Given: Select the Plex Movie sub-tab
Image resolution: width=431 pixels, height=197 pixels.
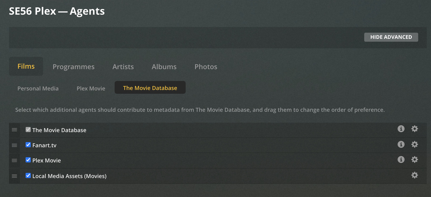Looking at the screenshot, I should click(x=91, y=88).
